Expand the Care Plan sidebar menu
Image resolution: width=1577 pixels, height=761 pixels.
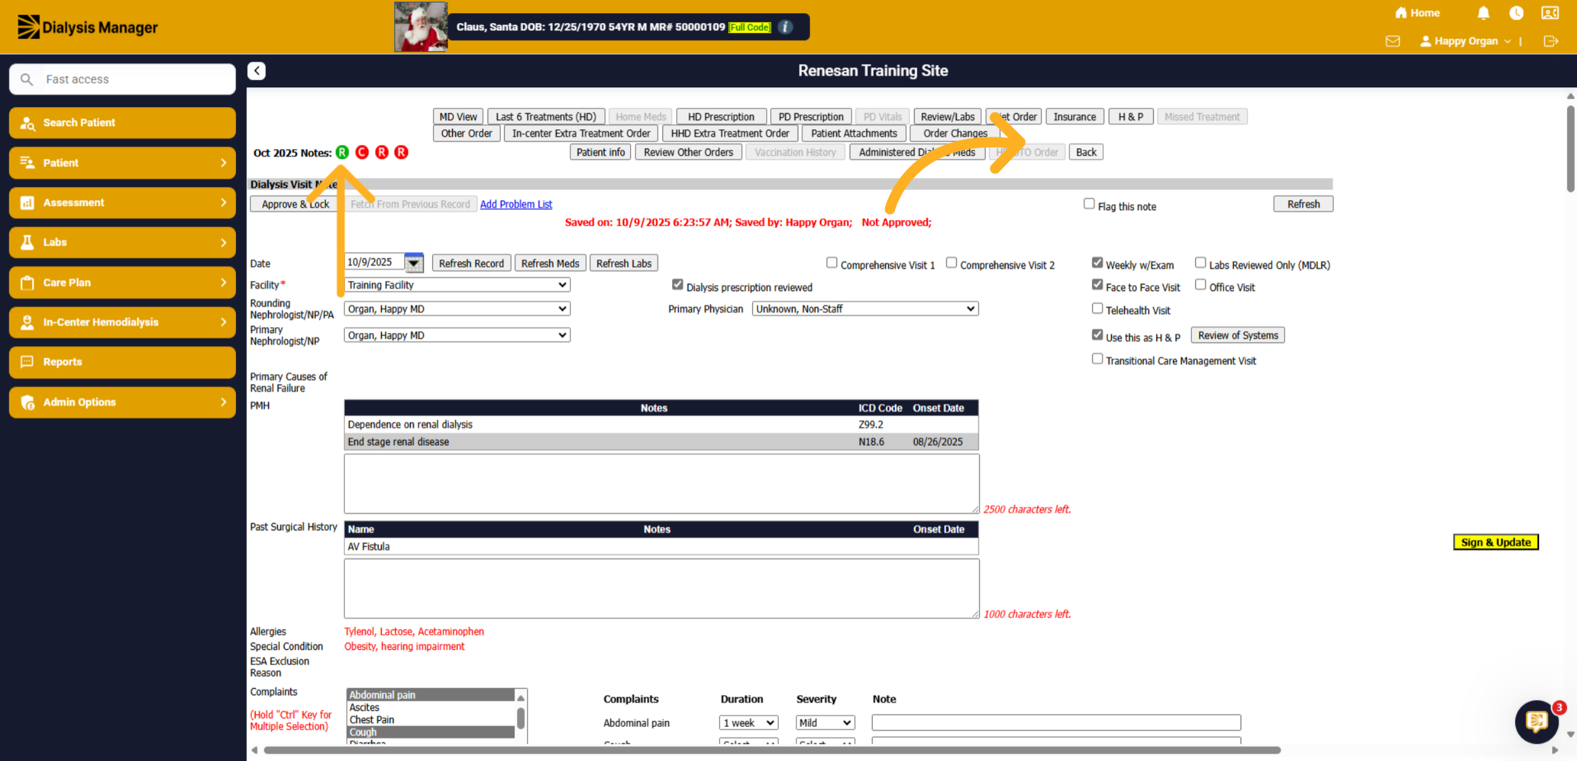coord(122,282)
